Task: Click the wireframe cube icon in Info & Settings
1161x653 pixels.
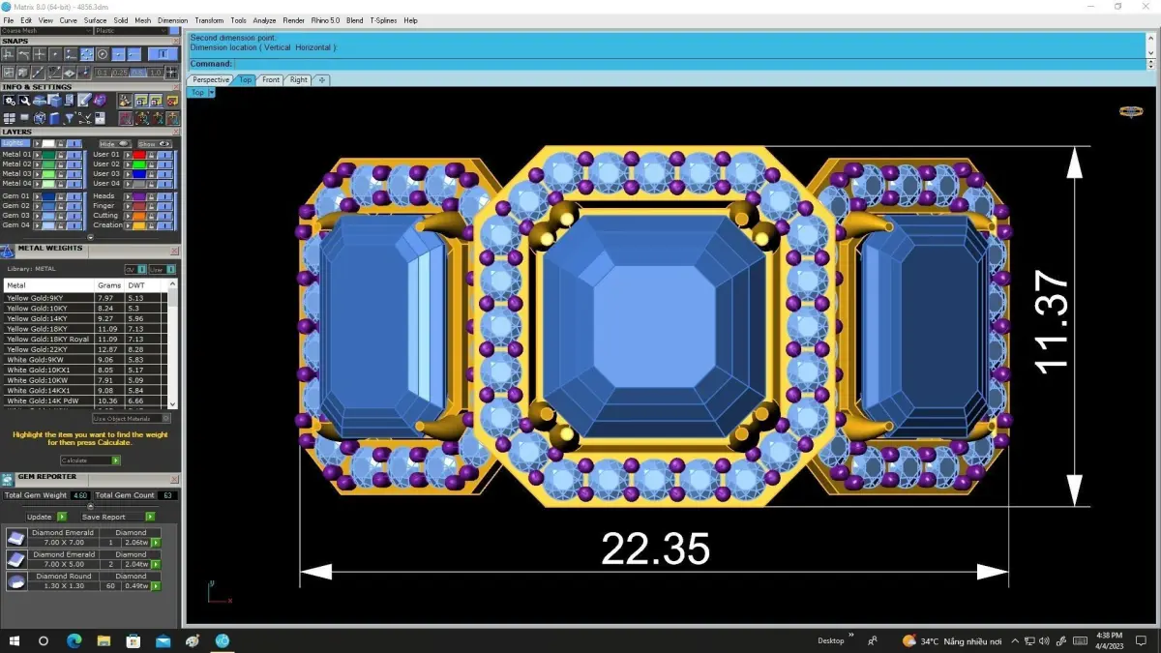Action: (40, 118)
